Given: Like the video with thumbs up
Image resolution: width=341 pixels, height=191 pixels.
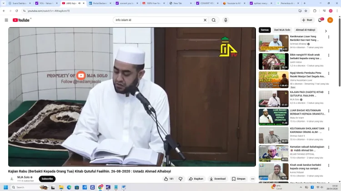Looking at the screenshot, I should tap(169, 179).
